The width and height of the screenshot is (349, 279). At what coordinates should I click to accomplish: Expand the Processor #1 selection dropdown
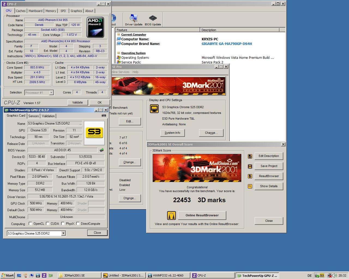[51, 93]
